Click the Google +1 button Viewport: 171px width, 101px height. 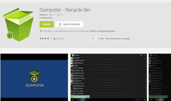click(94, 39)
